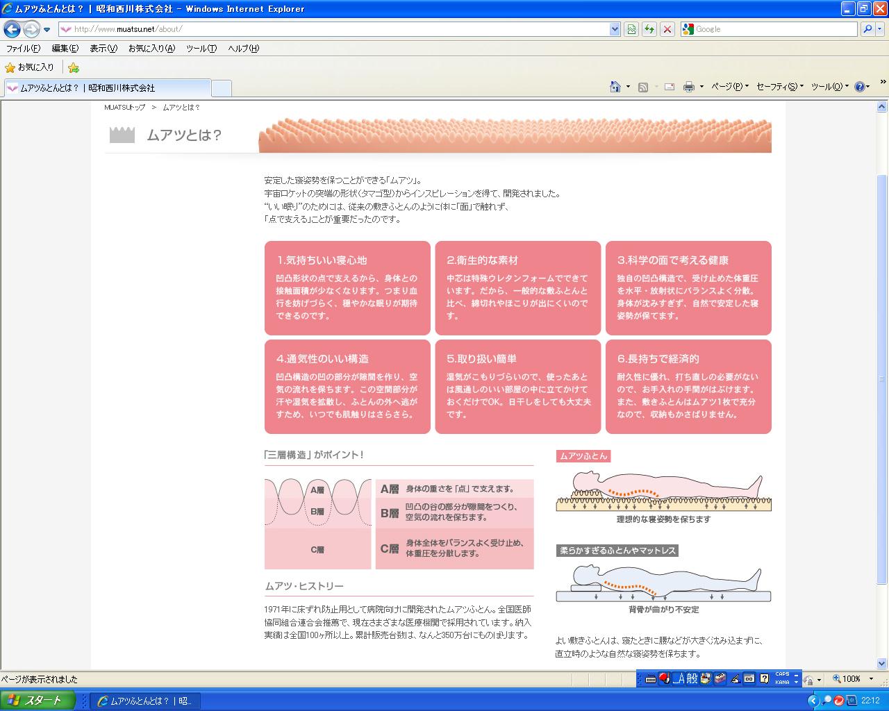Open the recent pages history dropdown

point(47,30)
